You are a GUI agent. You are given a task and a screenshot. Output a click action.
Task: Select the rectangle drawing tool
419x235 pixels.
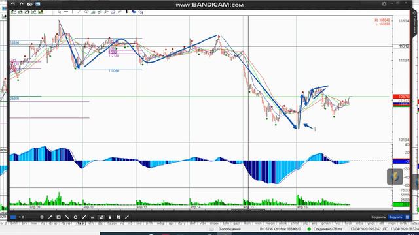(58, 217)
